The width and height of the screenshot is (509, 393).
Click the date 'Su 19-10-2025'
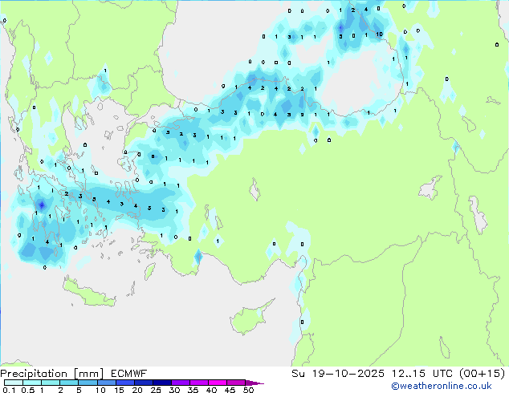(x=338, y=374)
